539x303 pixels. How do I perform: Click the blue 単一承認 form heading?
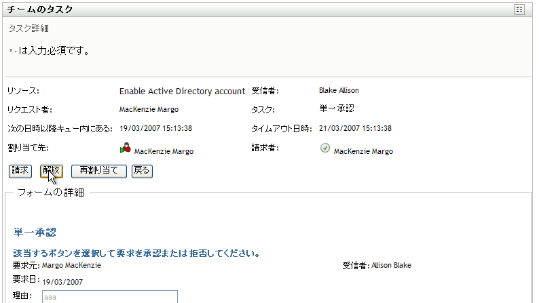point(35,233)
